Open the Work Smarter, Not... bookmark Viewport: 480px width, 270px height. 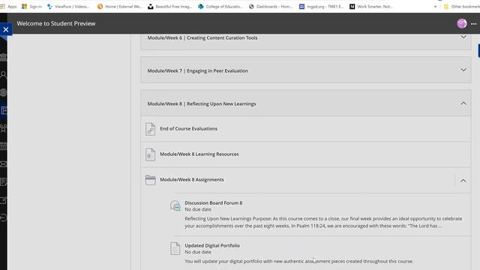coord(371,7)
